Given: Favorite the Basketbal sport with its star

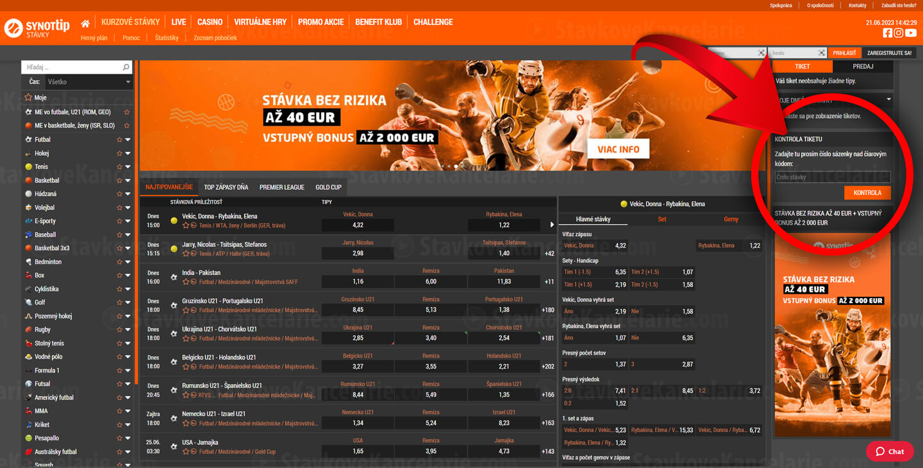Looking at the screenshot, I should click(119, 180).
